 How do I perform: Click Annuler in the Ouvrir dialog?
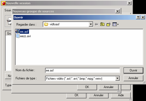click(133, 78)
